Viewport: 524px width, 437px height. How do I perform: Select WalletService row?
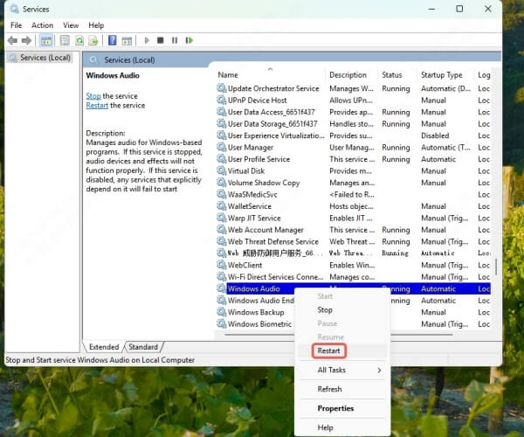[354, 206]
